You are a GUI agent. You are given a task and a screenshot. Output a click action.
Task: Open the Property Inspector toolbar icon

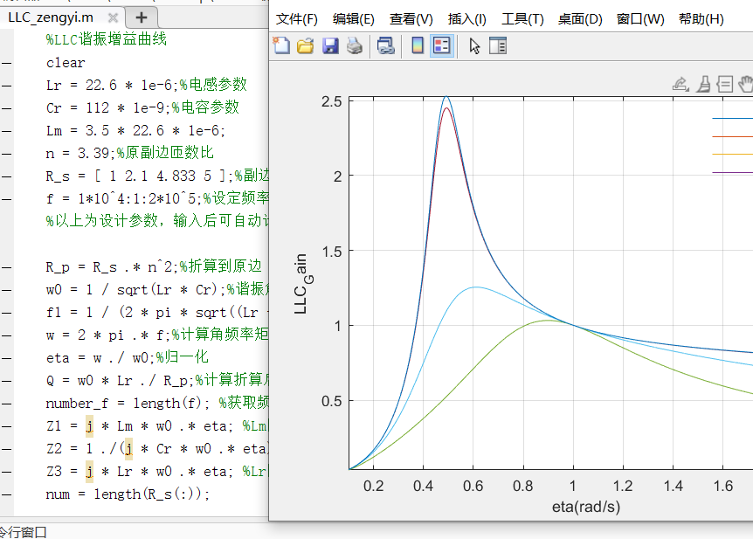498,46
